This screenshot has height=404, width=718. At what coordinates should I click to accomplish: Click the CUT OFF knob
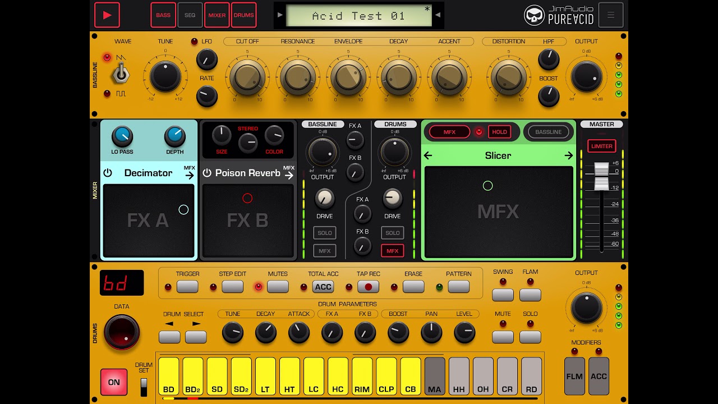pyautogui.click(x=247, y=77)
